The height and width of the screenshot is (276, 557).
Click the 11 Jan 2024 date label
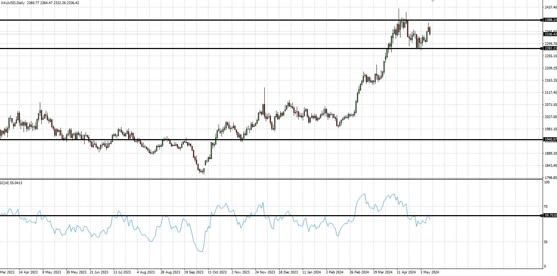tap(312, 272)
